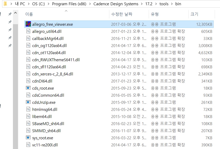Click the SMIMD_sh64.dll file icon
The width and height of the screenshot is (220, 149).
pyautogui.click(x=28, y=131)
